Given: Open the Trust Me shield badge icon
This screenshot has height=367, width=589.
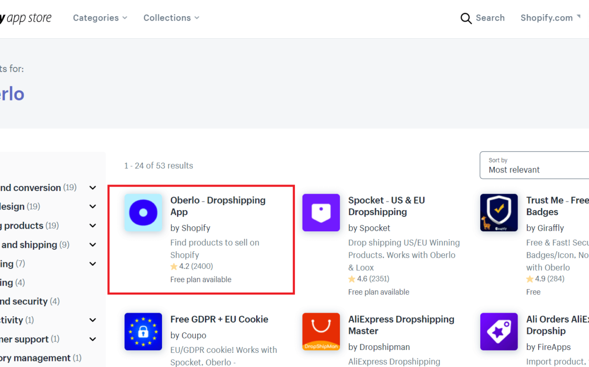Looking at the screenshot, I should tap(499, 212).
